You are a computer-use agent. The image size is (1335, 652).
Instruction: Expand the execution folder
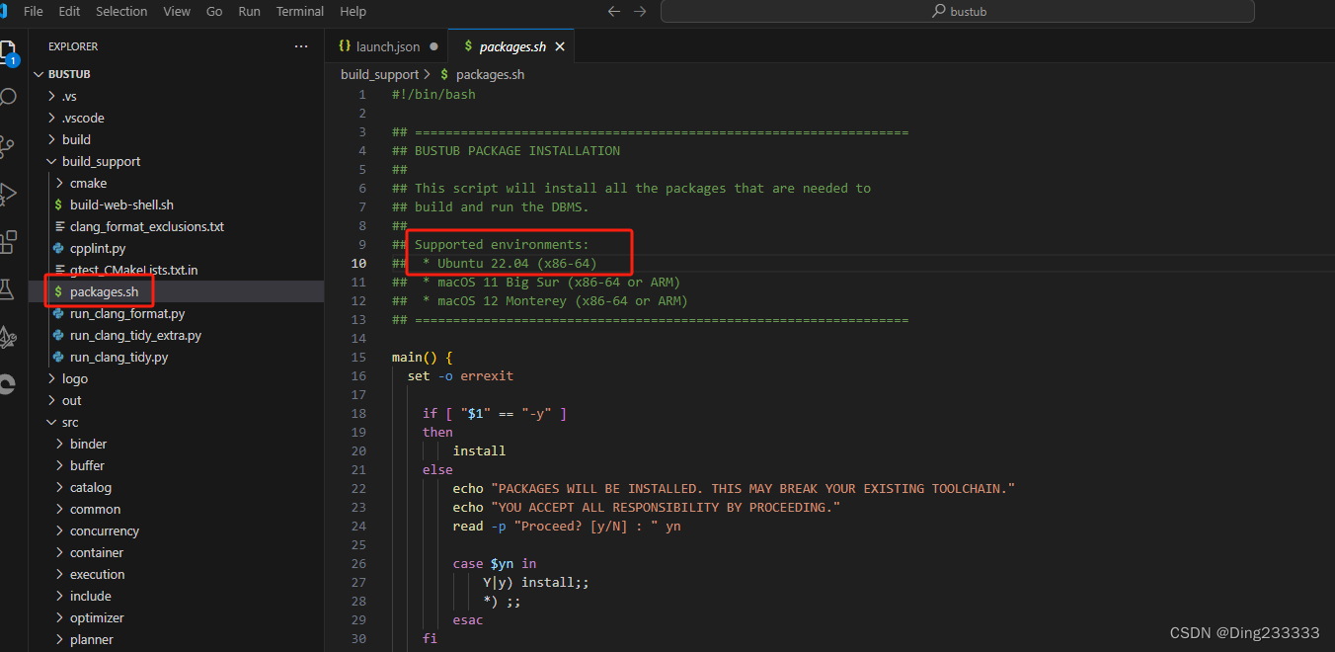coord(97,574)
